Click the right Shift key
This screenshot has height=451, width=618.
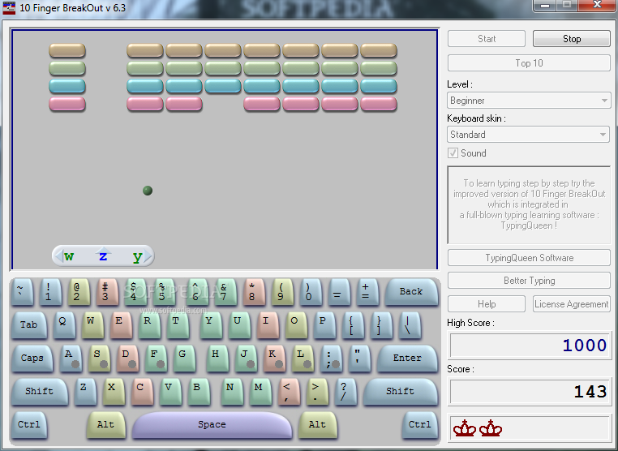coord(400,391)
